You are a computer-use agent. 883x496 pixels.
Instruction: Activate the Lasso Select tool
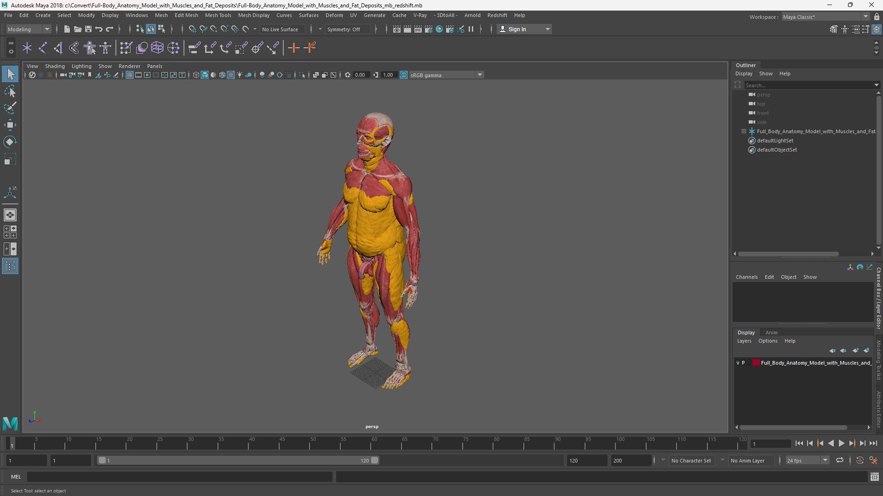point(10,91)
